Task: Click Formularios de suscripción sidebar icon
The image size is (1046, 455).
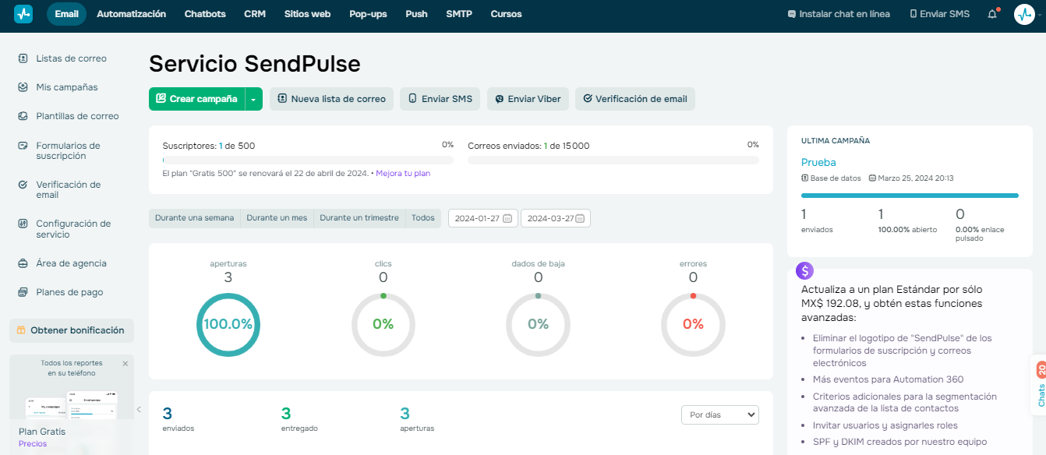Action: [23, 146]
